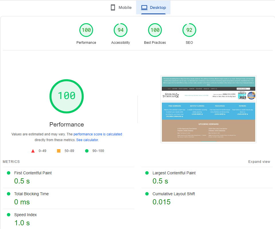Select the Desktop tab

click(153, 7)
